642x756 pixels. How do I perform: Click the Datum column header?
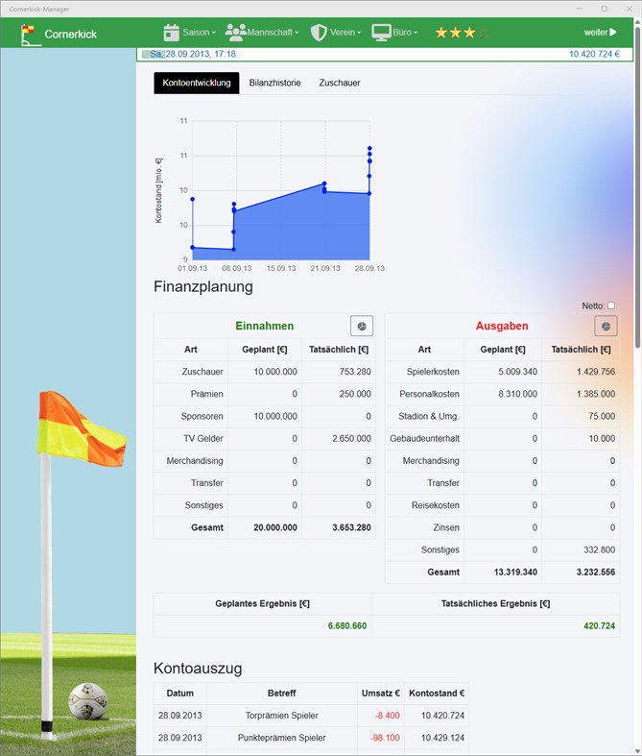click(x=180, y=694)
